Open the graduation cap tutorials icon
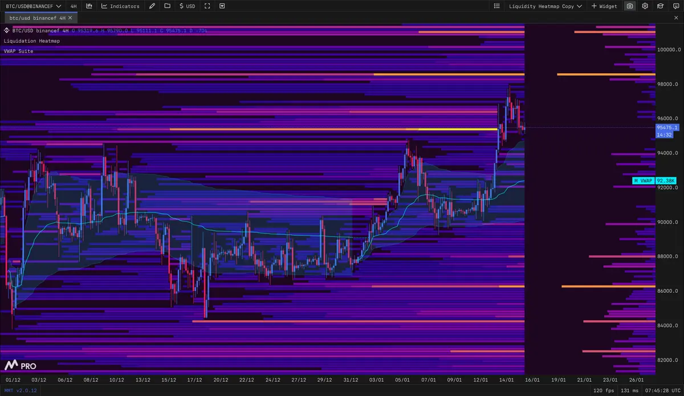The height and width of the screenshot is (396, 684). coord(660,6)
